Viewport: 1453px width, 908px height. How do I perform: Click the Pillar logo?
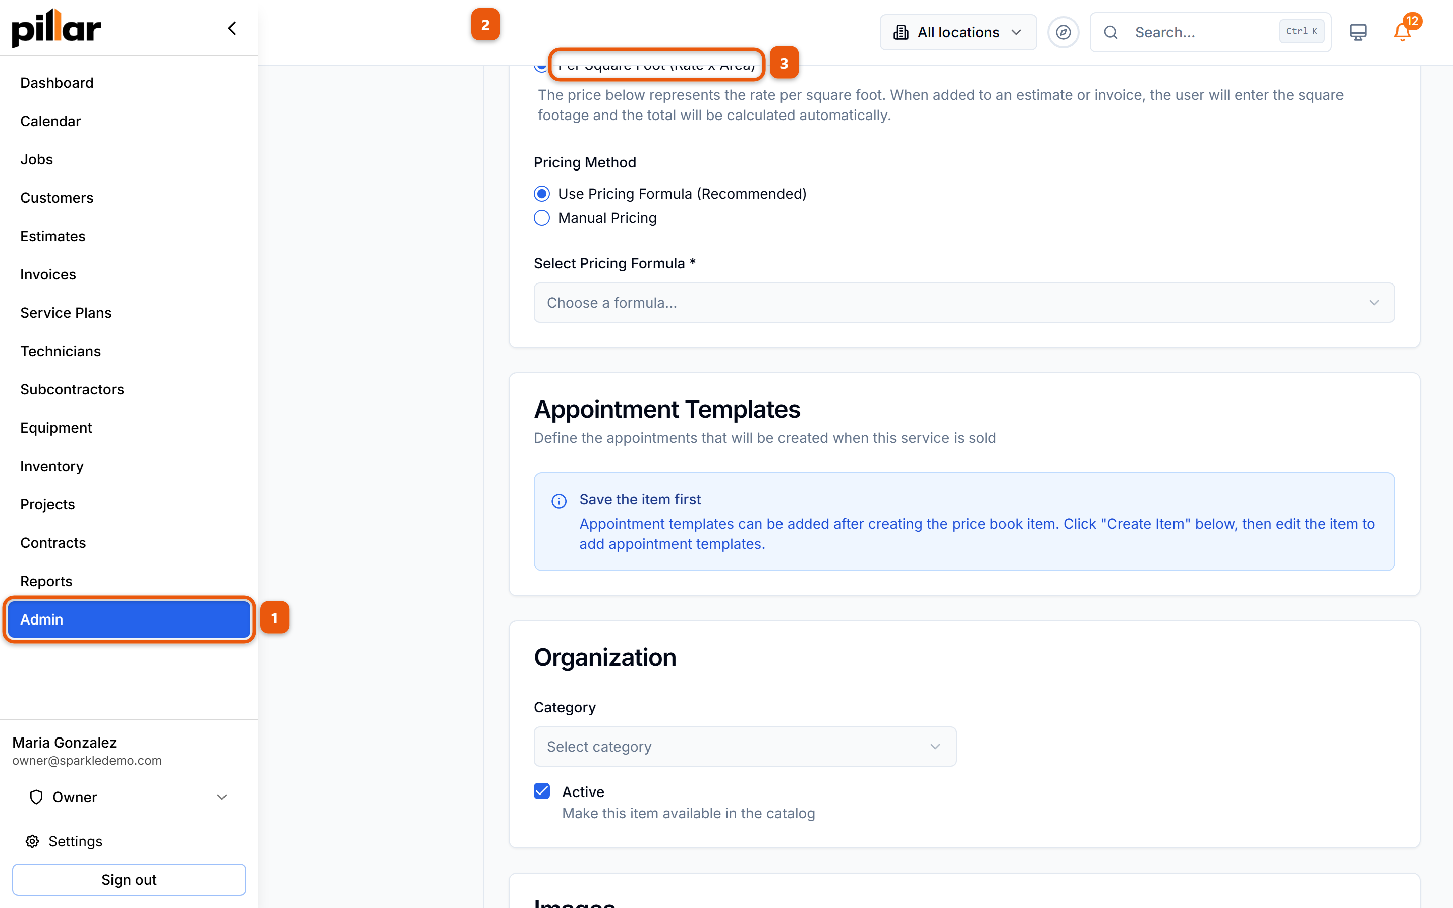[57, 28]
